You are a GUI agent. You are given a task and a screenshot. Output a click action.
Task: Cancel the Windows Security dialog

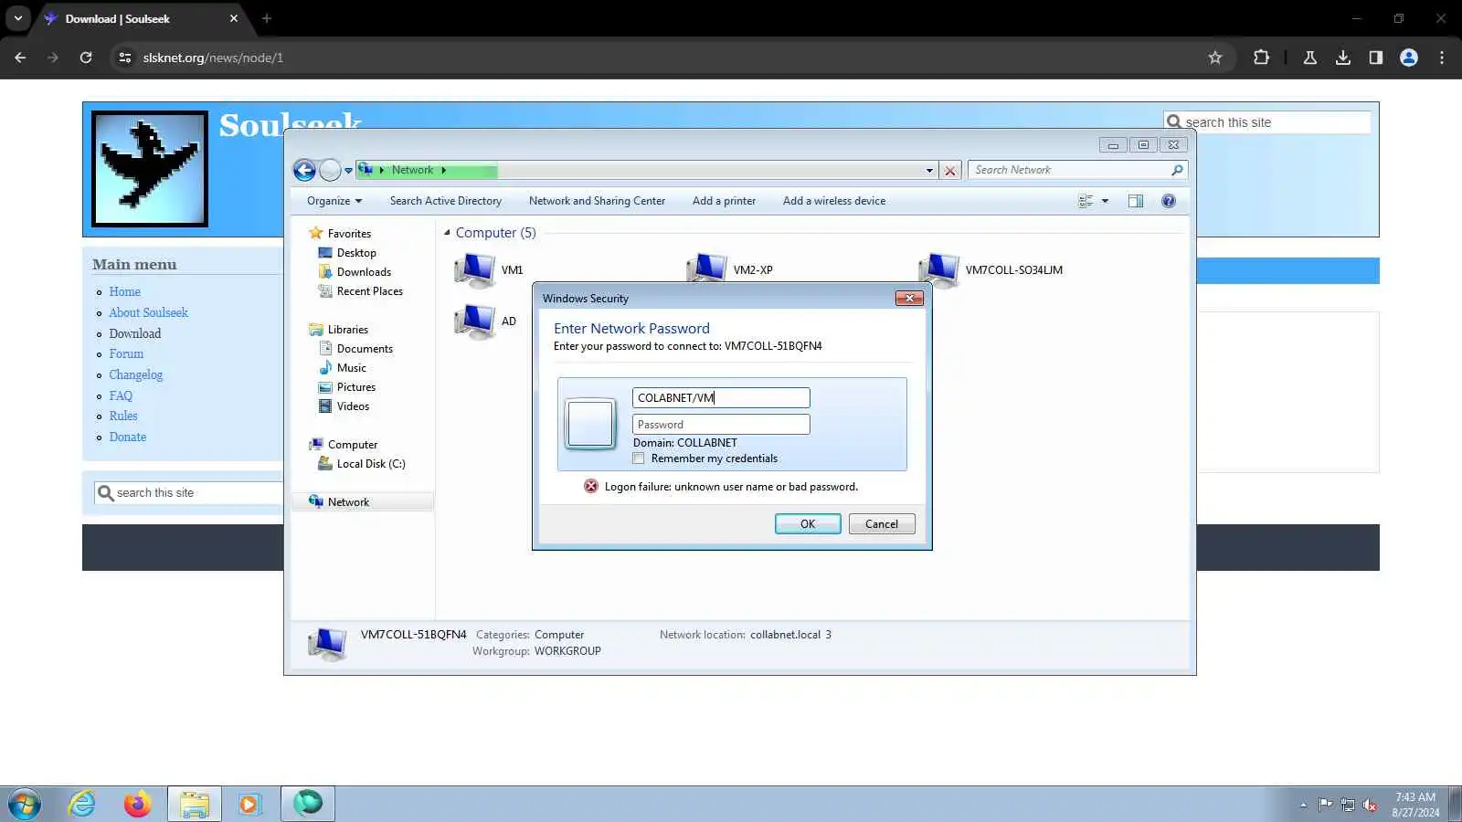(x=882, y=524)
